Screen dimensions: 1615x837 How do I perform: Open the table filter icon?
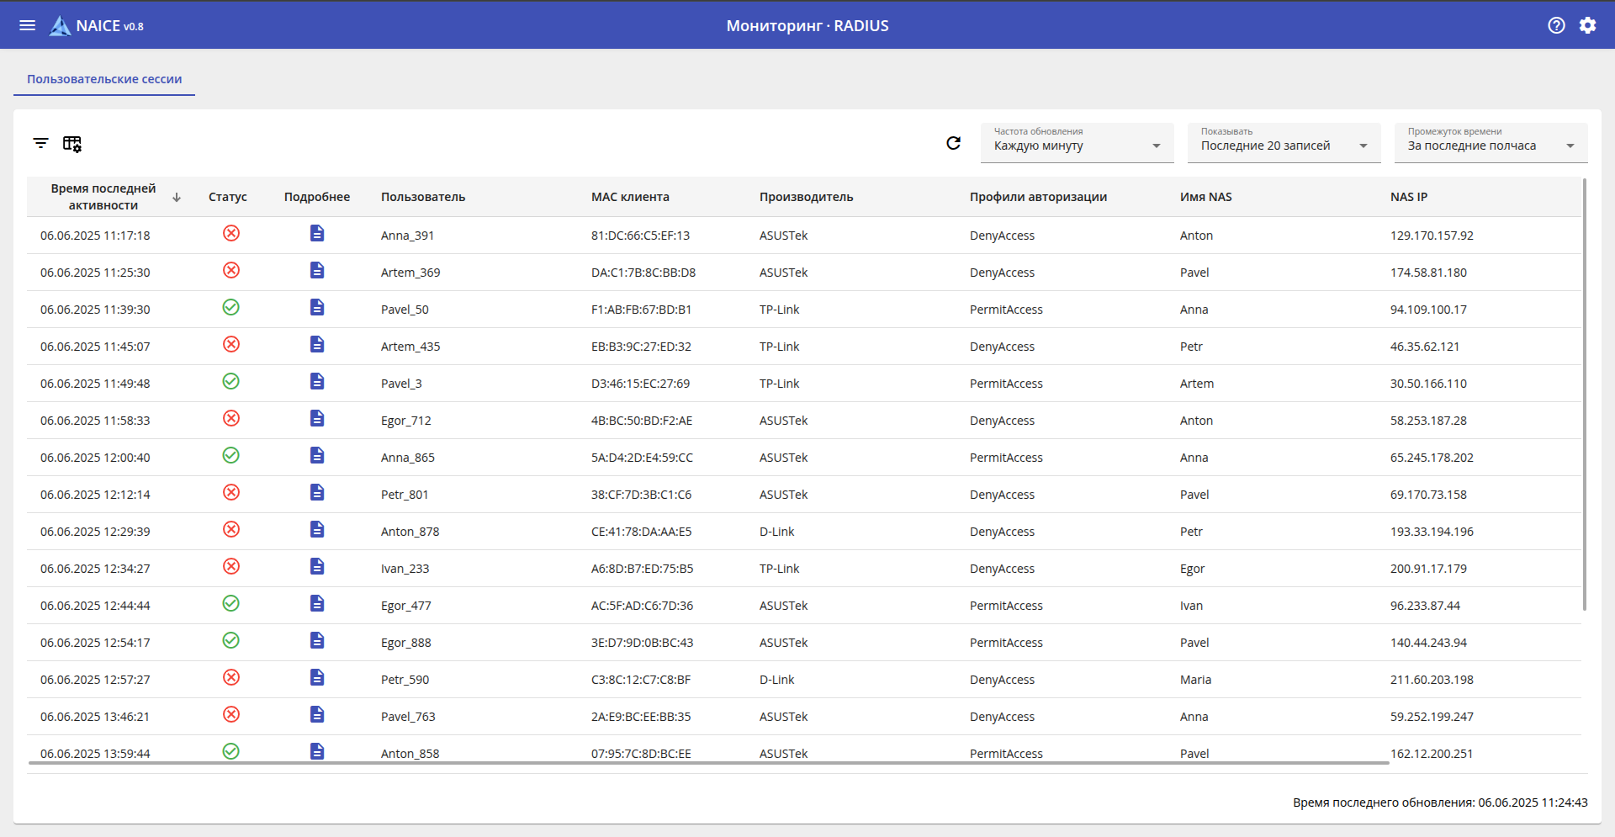40,143
